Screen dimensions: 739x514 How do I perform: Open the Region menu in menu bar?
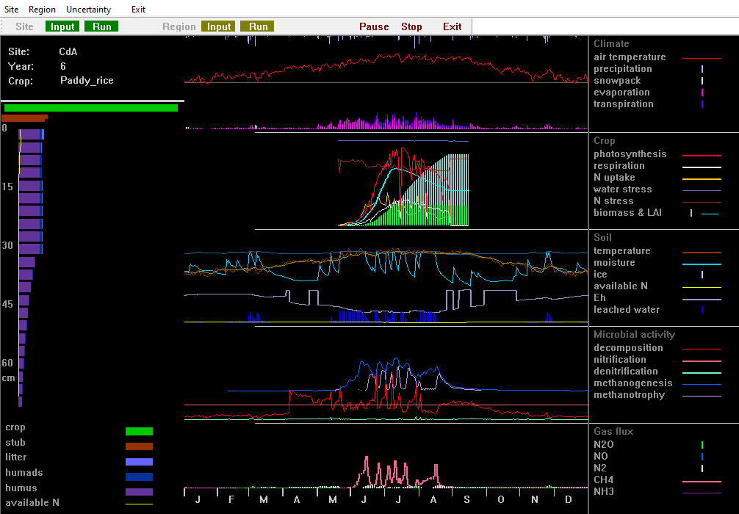pyautogui.click(x=42, y=10)
